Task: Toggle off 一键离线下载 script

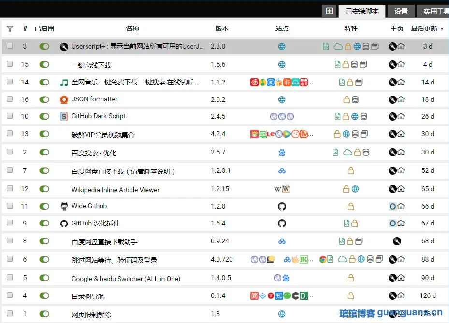Action: click(x=44, y=64)
